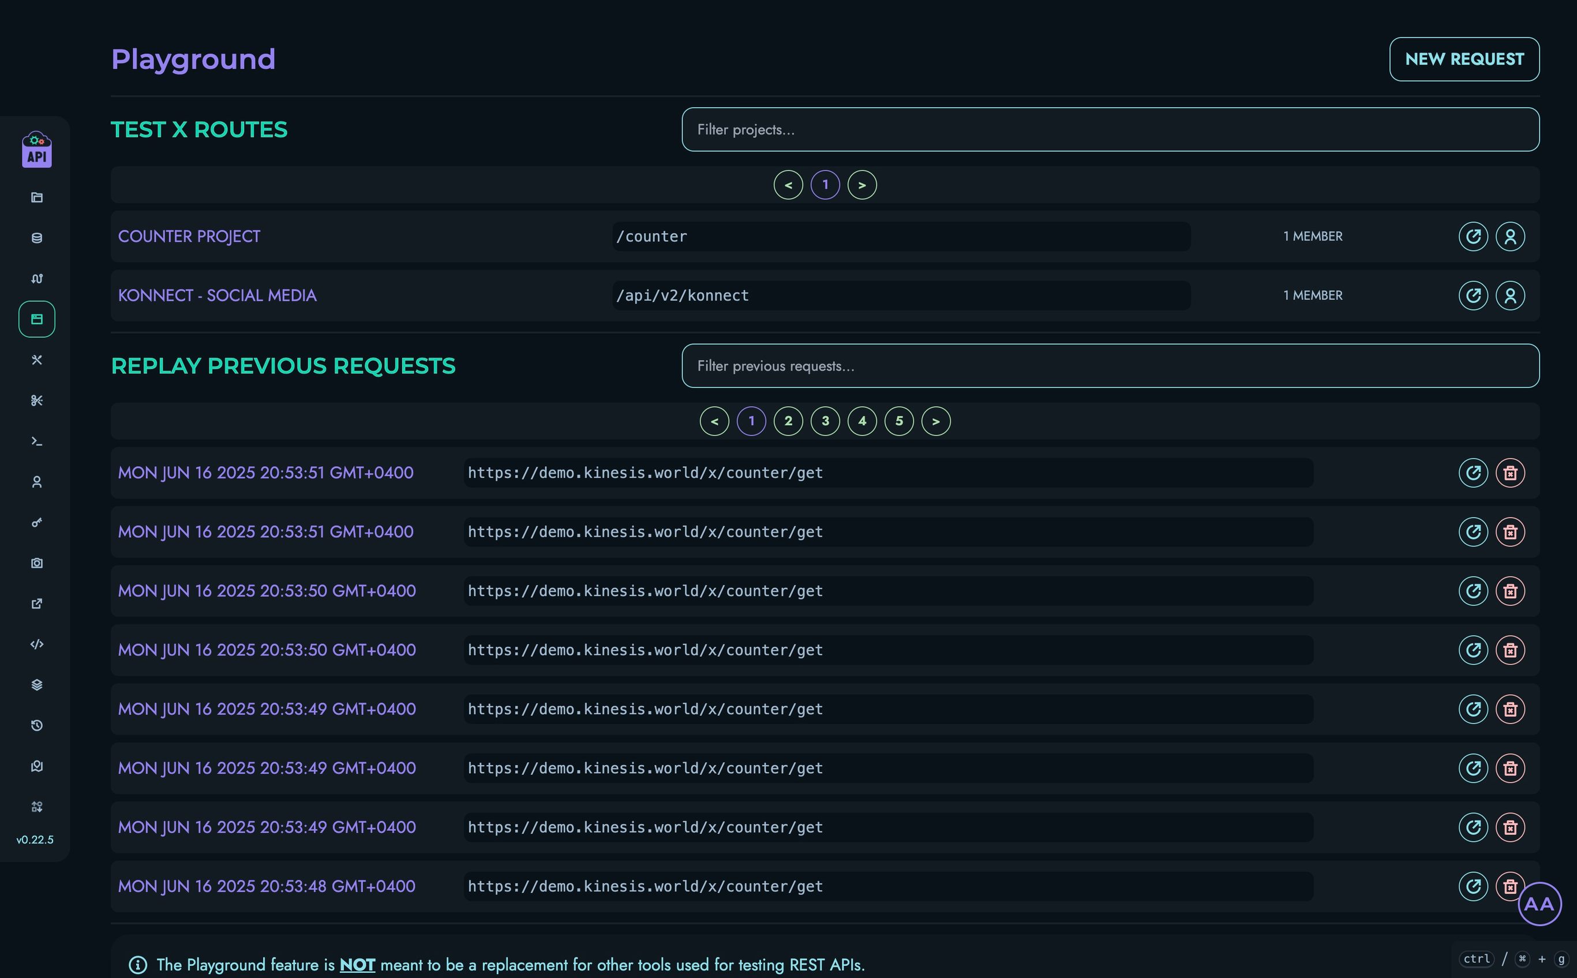Open the history clock icon in sidebar

tap(37, 725)
